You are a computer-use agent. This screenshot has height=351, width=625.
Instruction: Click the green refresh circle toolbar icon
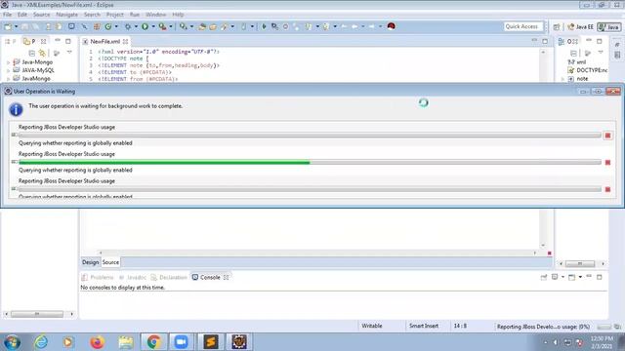point(108,26)
